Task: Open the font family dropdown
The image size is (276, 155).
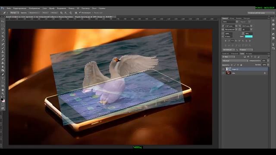Action: click(x=237, y=22)
